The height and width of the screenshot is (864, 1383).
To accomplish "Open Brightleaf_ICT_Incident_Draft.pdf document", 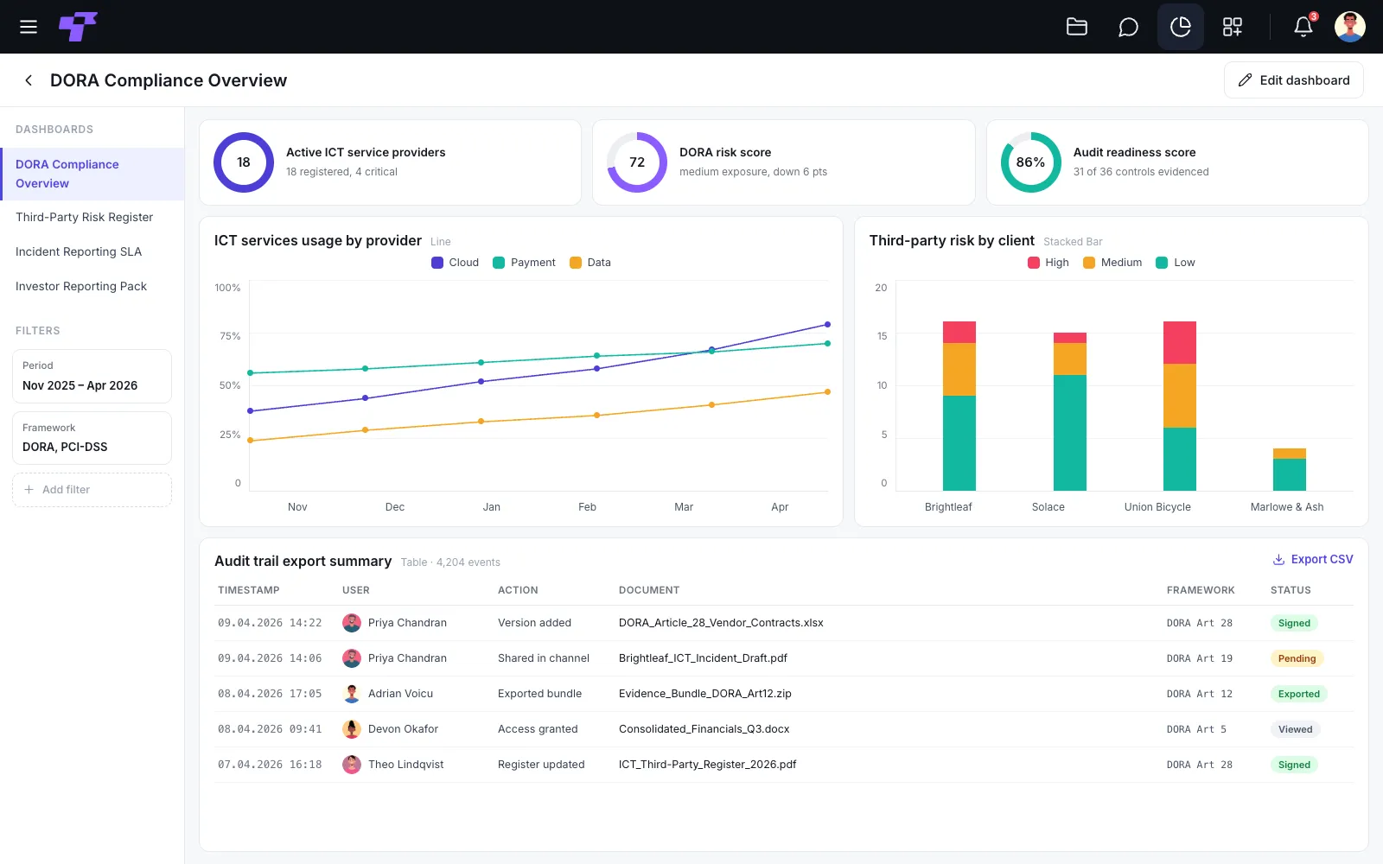I will click(x=703, y=658).
